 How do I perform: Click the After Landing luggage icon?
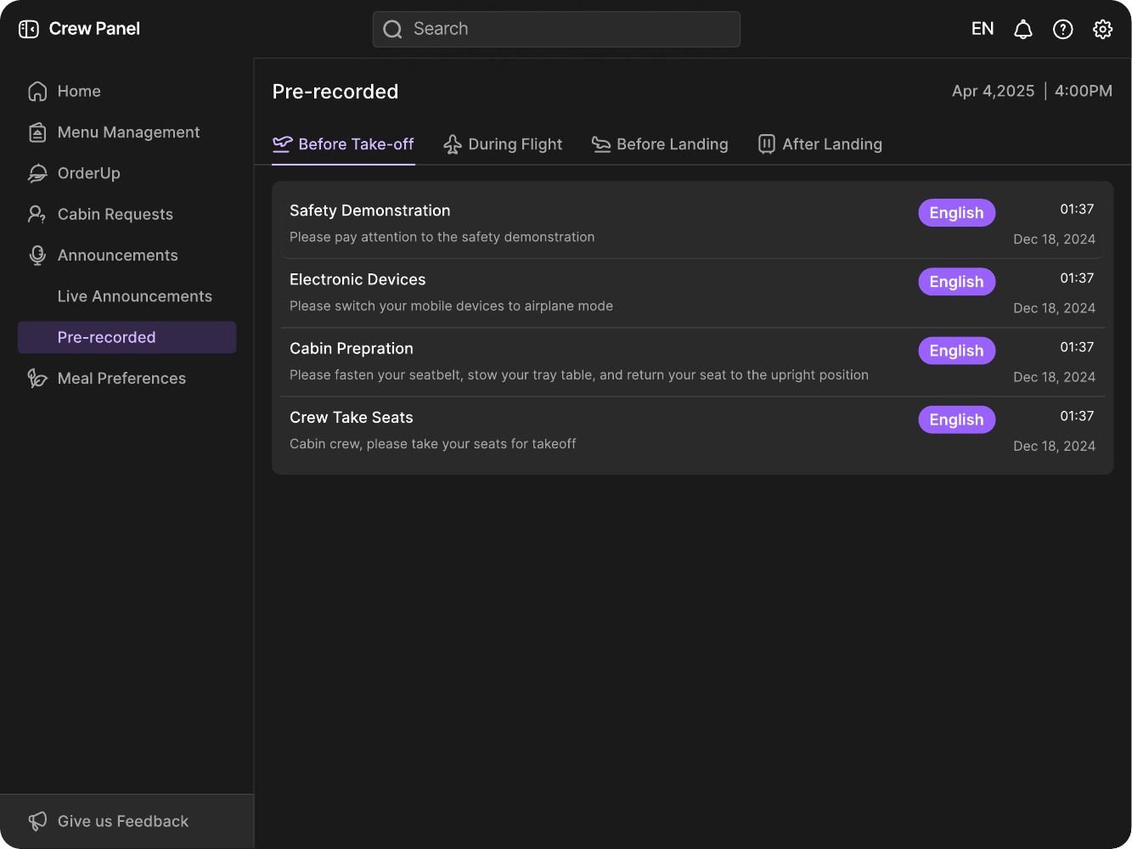pyautogui.click(x=767, y=144)
